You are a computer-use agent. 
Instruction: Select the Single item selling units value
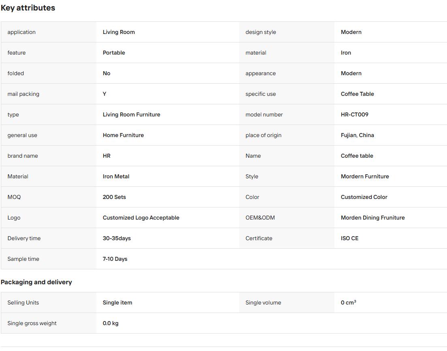tap(117, 302)
